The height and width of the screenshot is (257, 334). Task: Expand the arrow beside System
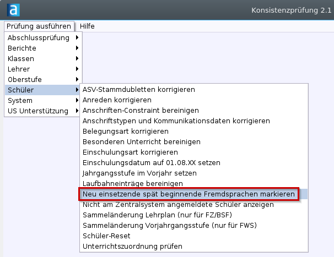77,100
